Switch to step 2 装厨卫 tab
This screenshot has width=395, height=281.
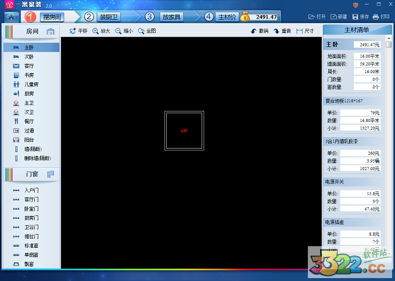(x=107, y=17)
